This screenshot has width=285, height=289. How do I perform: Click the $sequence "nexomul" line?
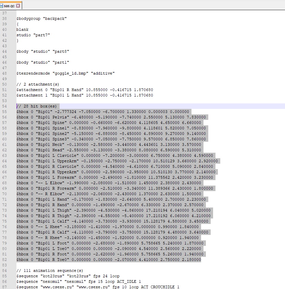coord(79,281)
